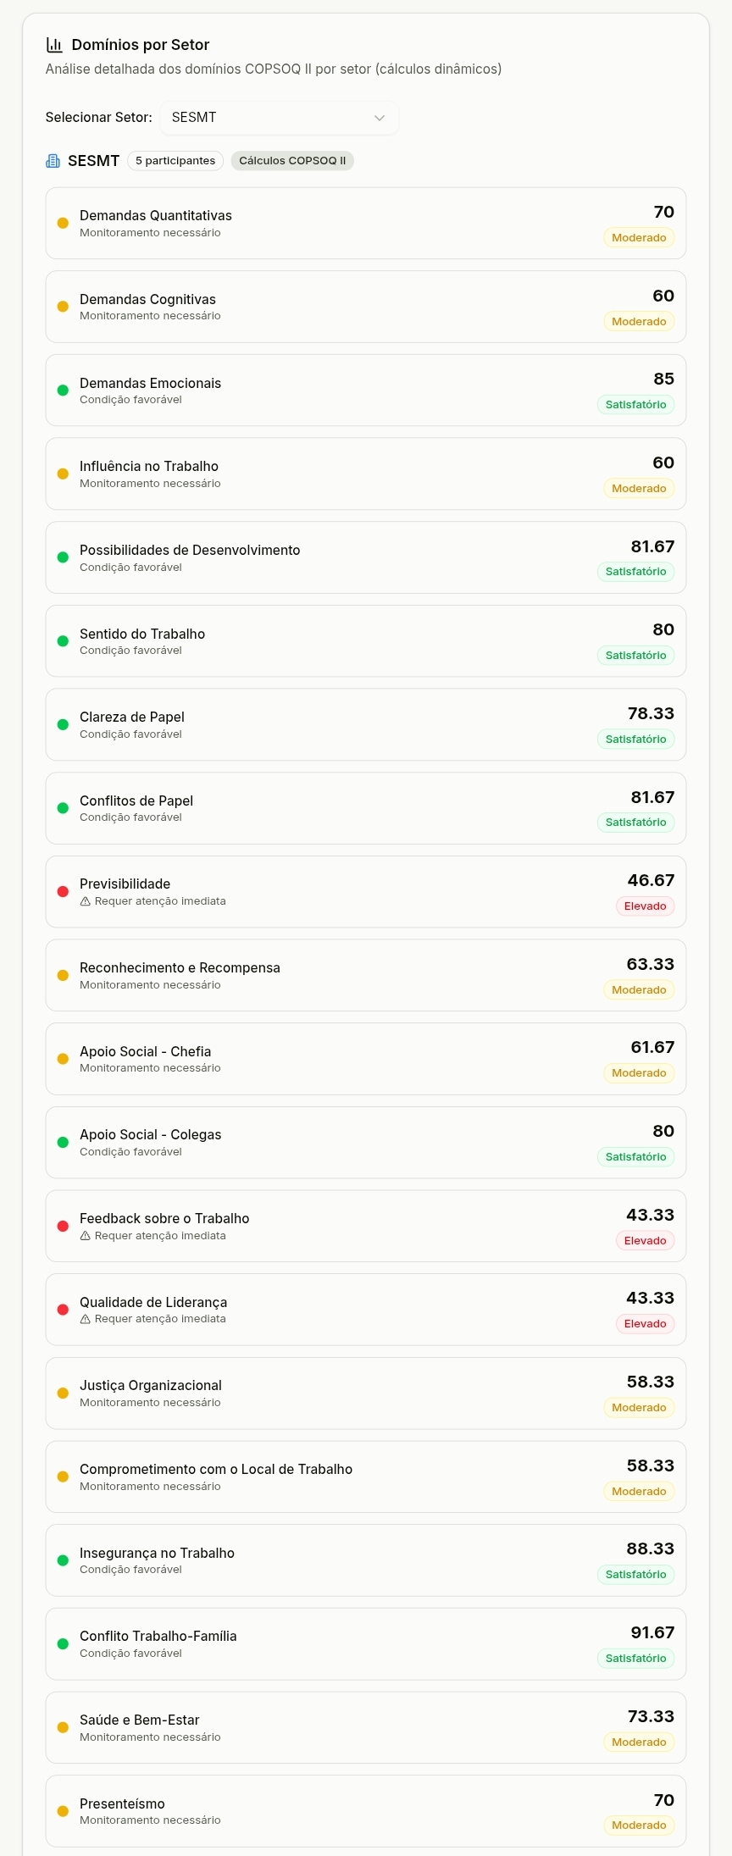The height and width of the screenshot is (1856, 732).
Task: Click the red status dot for Previsibilidade
Action: click(63, 891)
